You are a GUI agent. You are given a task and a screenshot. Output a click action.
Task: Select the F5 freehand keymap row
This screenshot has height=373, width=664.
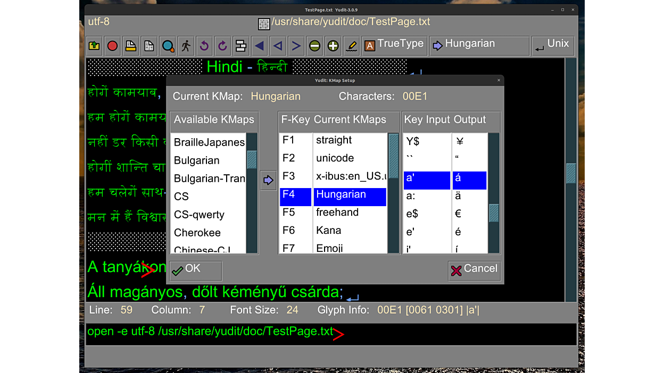pos(337,213)
